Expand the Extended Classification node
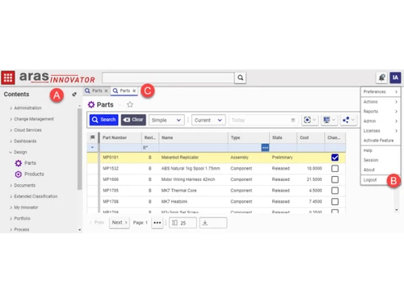The width and height of the screenshot is (404, 303). pyautogui.click(x=11, y=196)
